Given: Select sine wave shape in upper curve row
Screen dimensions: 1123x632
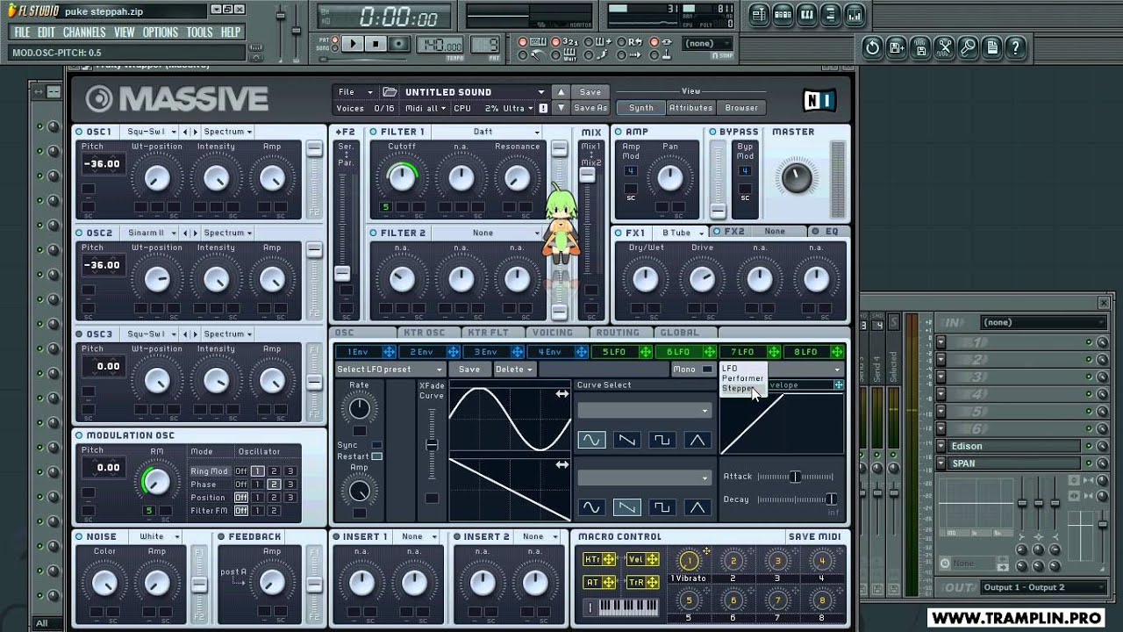Looking at the screenshot, I should pyautogui.click(x=591, y=440).
